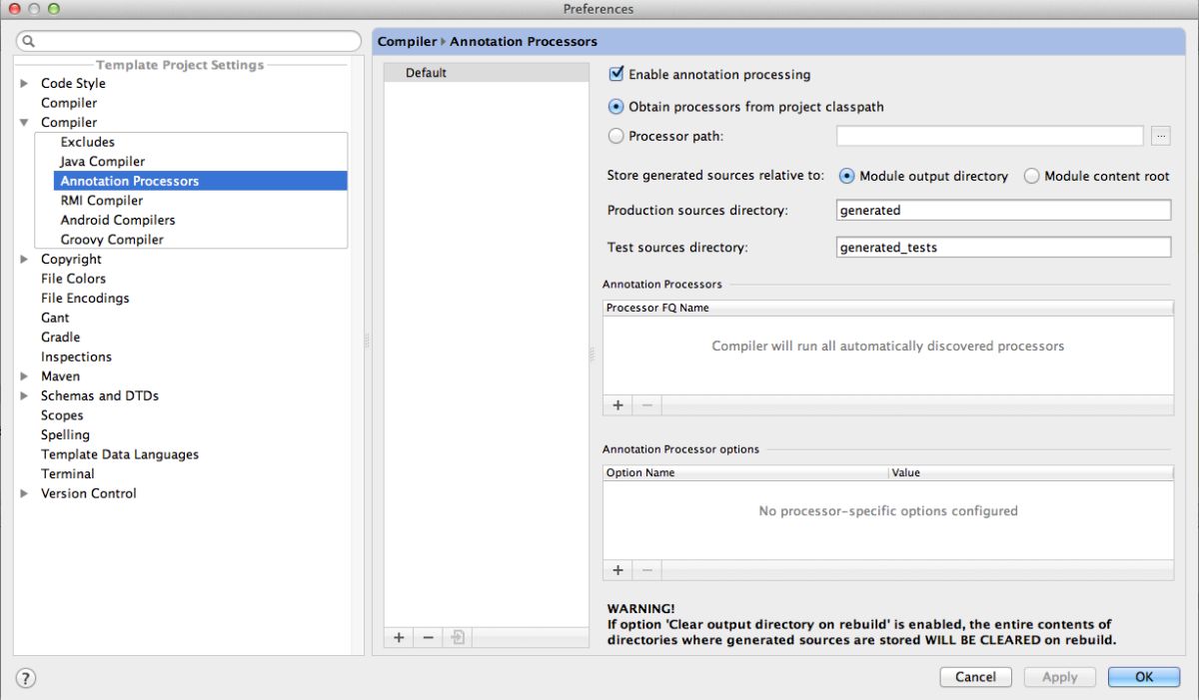
Task: Click Code Style tree label
Action: click(73, 84)
